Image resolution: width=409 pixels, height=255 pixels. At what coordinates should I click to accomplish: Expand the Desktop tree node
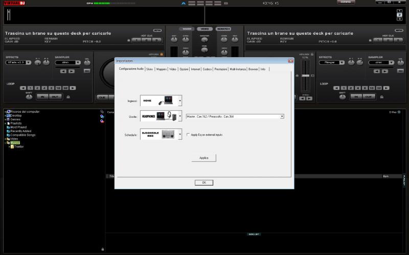pos(5,116)
